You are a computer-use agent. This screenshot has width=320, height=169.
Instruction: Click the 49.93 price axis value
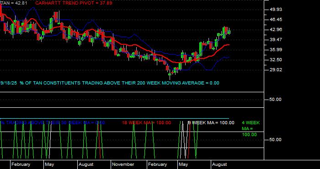point(276,10)
